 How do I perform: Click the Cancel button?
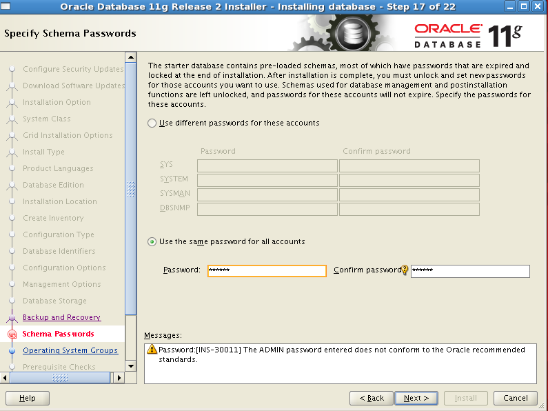[x=515, y=398]
